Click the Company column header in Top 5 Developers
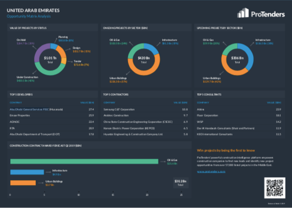This screenshot has width=292, height=208. [x=16, y=103]
